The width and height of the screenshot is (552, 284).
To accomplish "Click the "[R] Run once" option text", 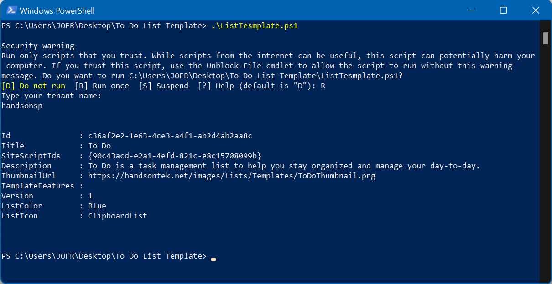I will pyautogui.click(x=102, y=86).
